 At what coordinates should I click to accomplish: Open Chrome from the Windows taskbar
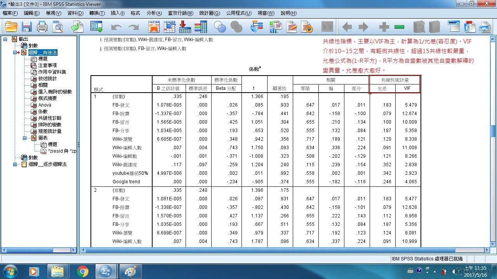pyautogui.click(x=82, y=271)
